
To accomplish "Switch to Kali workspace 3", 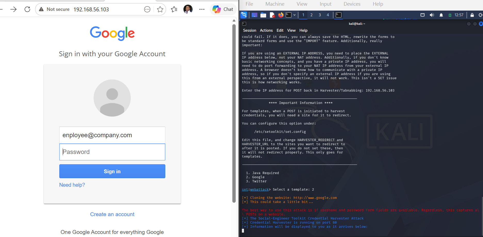I will click(320, 15).
